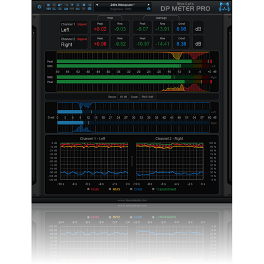Open the Scale RMS+3dB dropdown

[x=147, y=96]
